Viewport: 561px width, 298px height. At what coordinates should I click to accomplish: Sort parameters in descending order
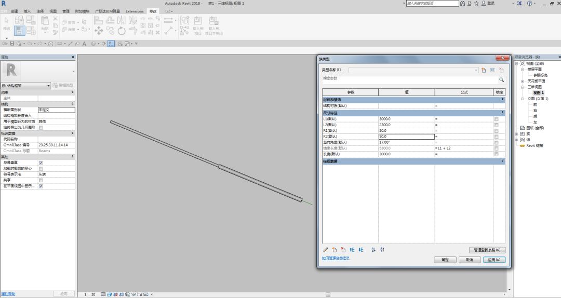[382, 250]
